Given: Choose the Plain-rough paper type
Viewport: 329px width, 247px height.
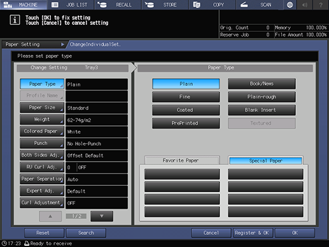Looking at the screenshot, I should click(x=262, y=97).
